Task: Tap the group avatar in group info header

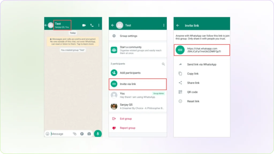Action: tap(120, 25)
